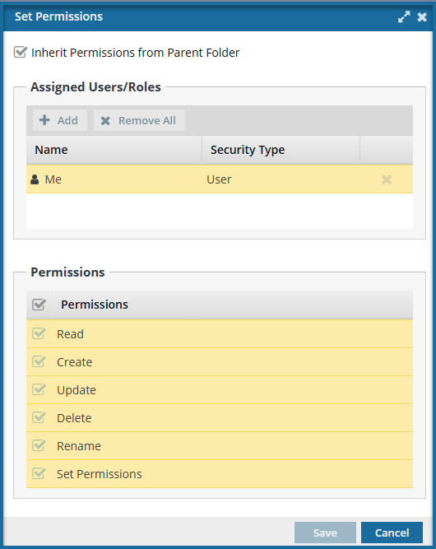Click the plus icon on Add
Viewport: 436px width, 549px height.
(44, 120)
